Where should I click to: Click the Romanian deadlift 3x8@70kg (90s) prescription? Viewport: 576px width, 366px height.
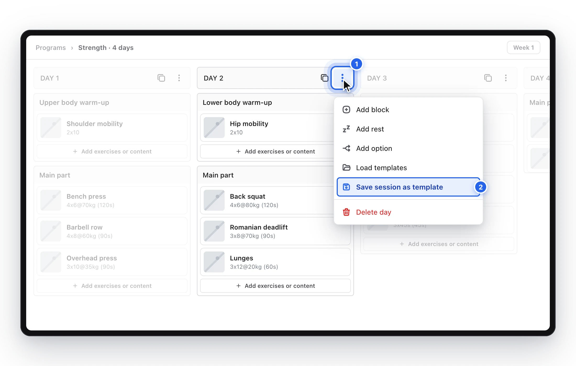[x=253, y=236]
